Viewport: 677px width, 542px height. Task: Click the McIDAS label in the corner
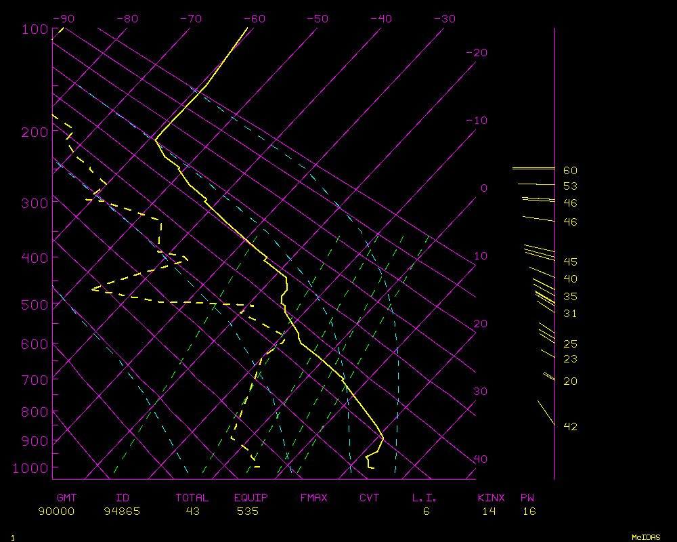click(645, 537)
